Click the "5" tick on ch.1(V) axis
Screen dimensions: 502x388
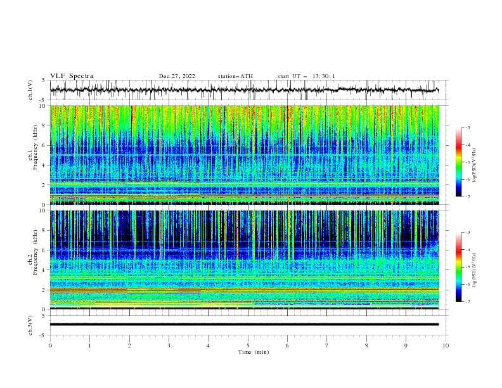[44, 80]
